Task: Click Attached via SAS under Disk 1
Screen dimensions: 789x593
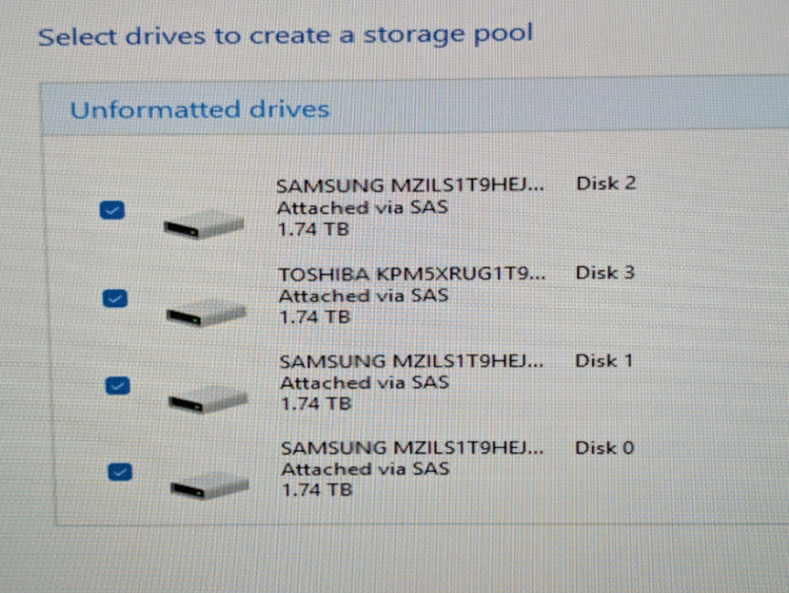Action: [365, 383]
